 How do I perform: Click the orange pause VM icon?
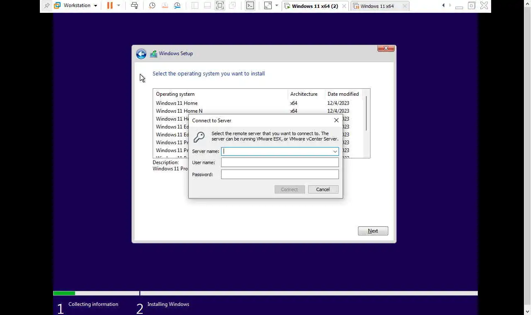110,6
